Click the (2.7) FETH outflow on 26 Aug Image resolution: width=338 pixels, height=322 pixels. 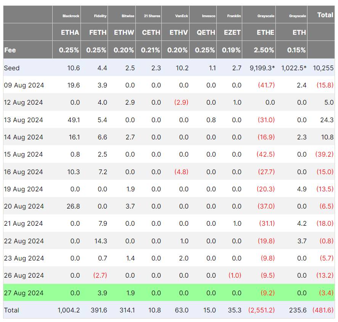click(x=100, y=275)
